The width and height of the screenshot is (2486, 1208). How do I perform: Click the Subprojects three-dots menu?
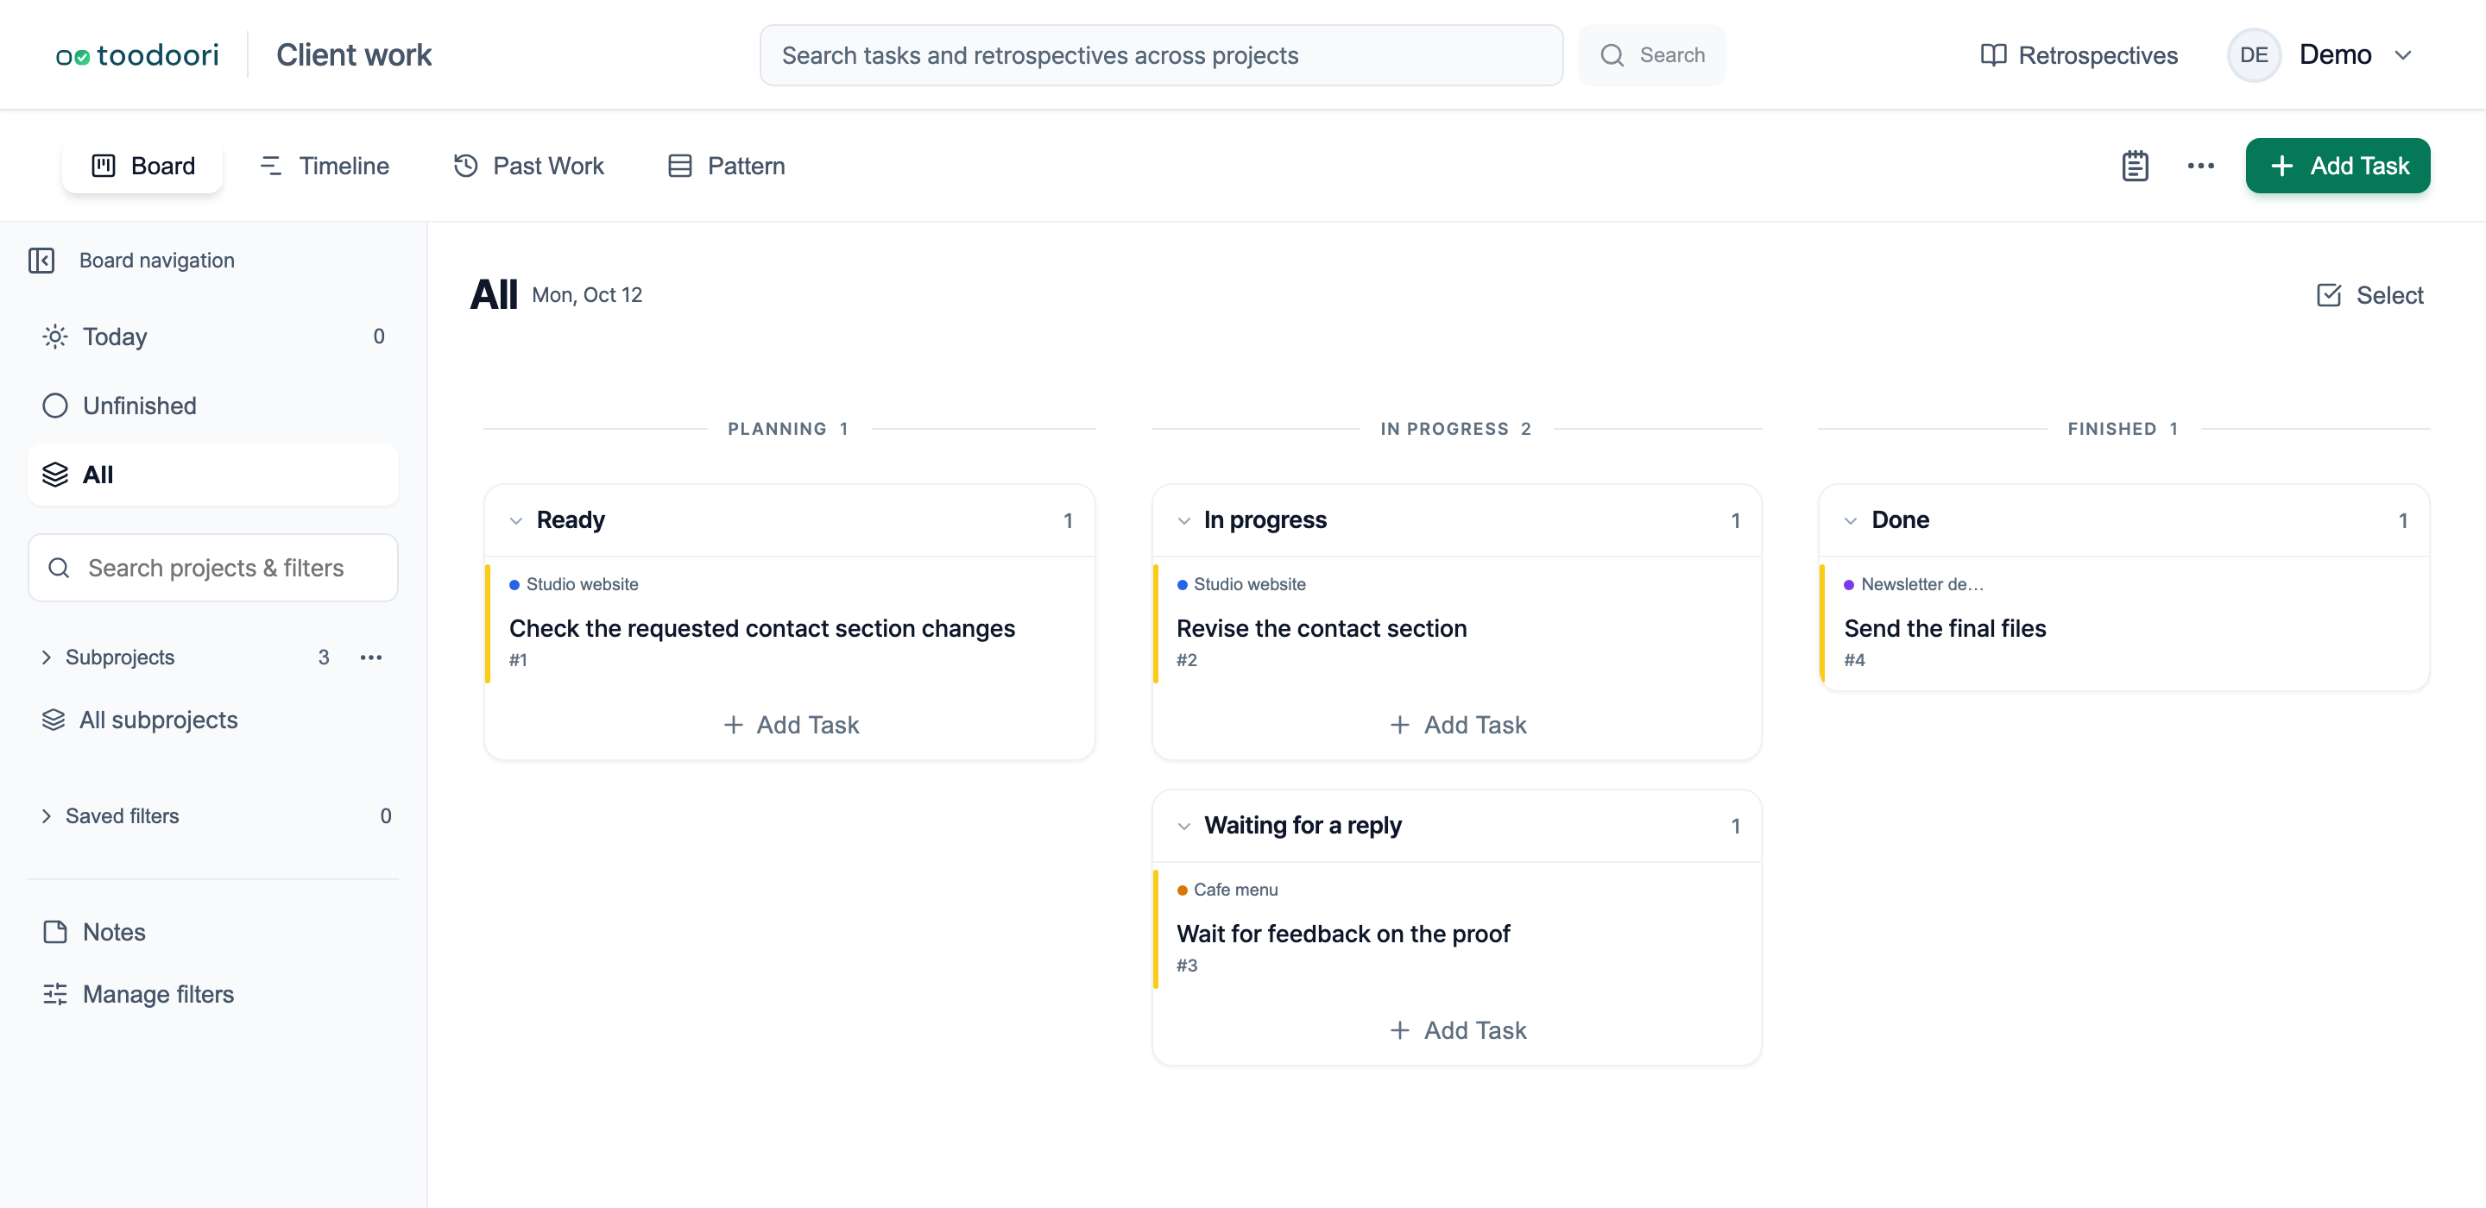[370, 657]
